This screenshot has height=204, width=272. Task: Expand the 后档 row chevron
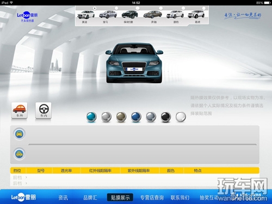pyautogui.click(x=26, y=183)
